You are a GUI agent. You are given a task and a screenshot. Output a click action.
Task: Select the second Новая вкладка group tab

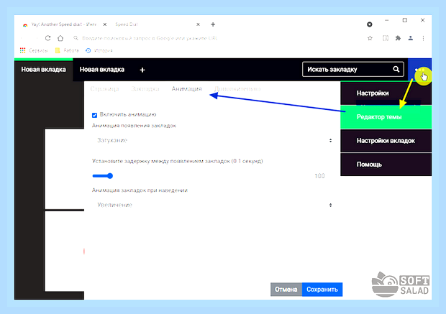(102, 70)
